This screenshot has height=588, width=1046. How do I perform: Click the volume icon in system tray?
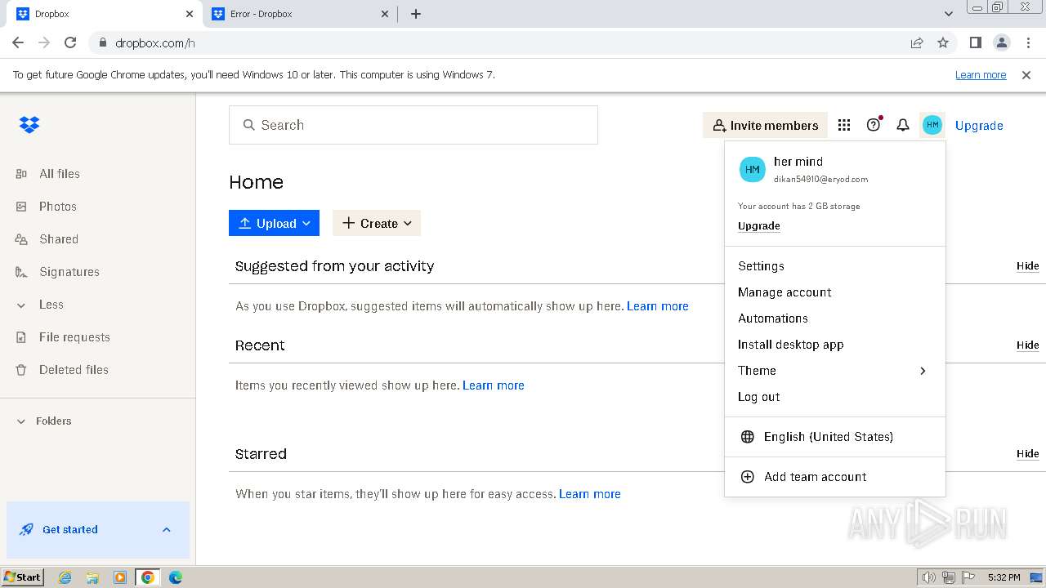tap(928, 577)
